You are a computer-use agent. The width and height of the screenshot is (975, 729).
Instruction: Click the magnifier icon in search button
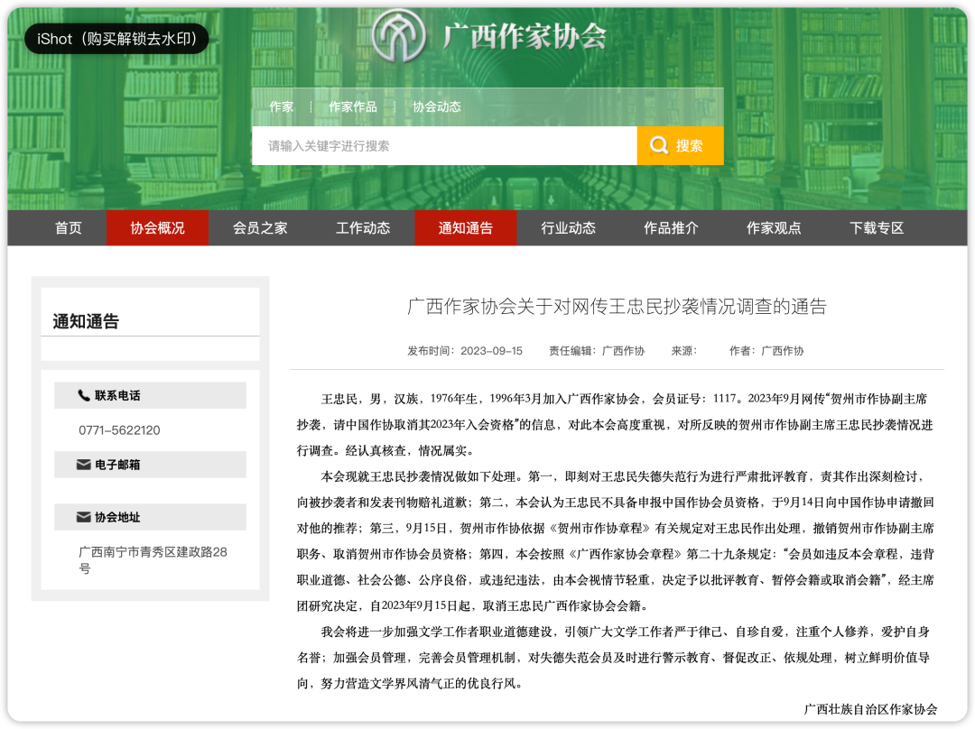coord(659,145)
